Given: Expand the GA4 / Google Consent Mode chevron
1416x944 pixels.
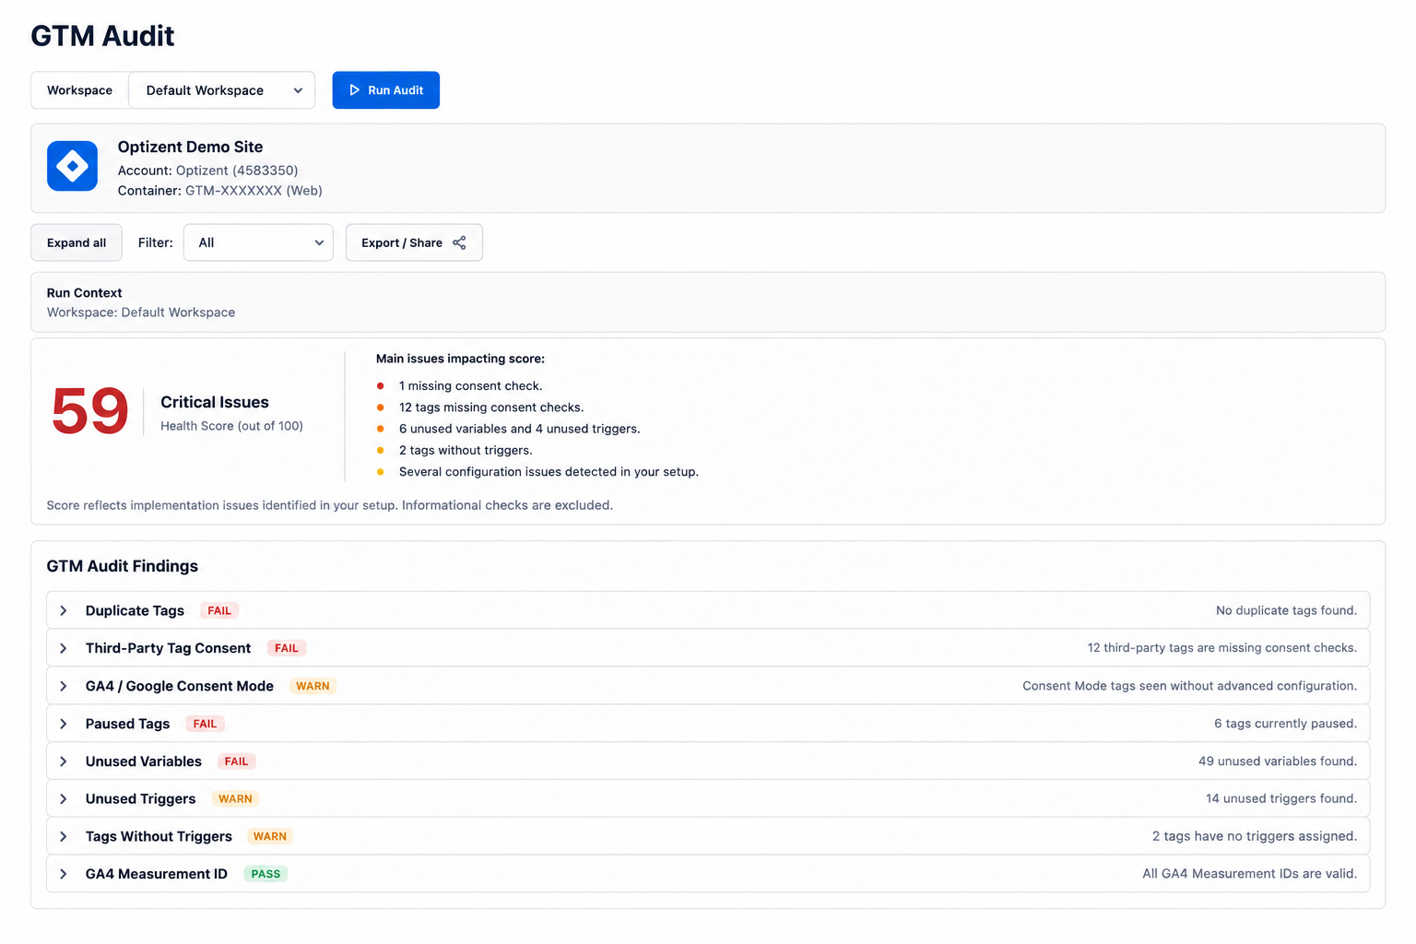Looking at the screenshot, I should [x=64, y=686].
